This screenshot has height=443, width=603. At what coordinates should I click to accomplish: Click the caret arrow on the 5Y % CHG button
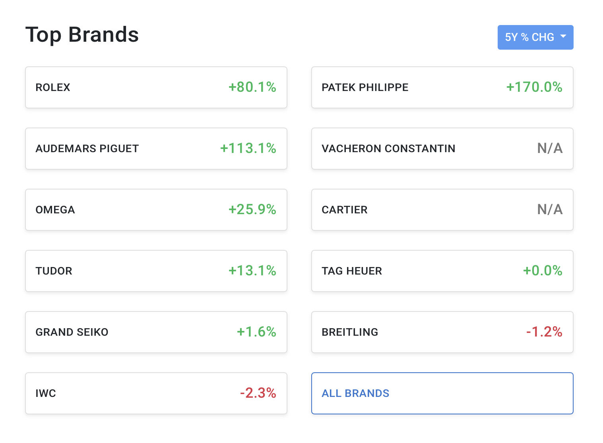563,37
